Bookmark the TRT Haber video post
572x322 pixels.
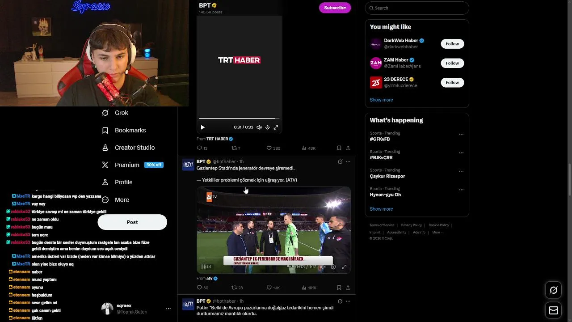pyautogui.click(x=339, y=148)
